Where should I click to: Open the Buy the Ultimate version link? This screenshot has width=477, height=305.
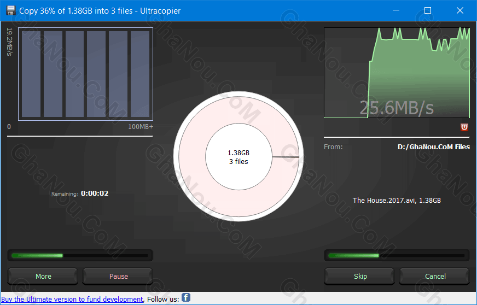[x=72, y=299]
